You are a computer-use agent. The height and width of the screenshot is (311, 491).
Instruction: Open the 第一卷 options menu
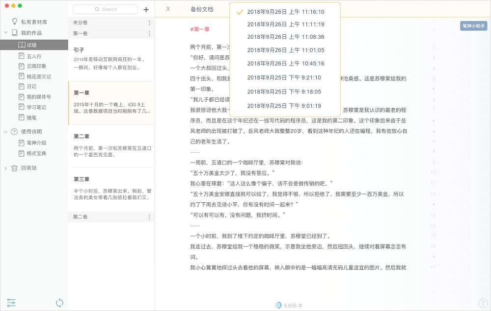[149, 33]
